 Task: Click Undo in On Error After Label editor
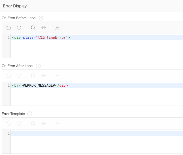pyautogui.click(x=9, y=76)
